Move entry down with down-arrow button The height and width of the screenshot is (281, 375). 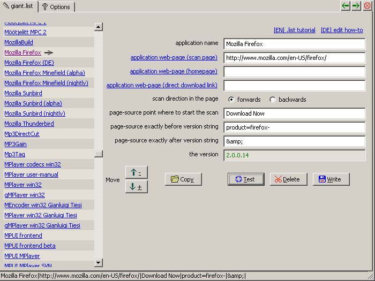click(136, 187)
